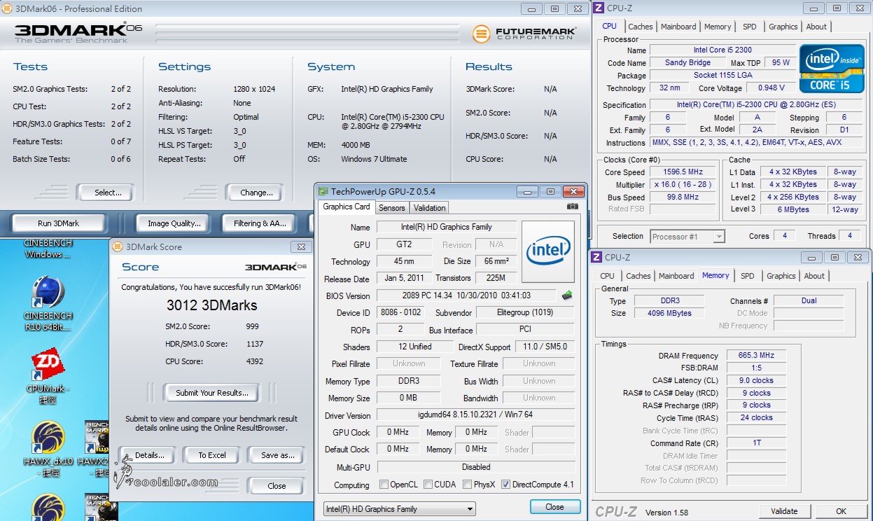Switch to the Validation tab in GPU-Z

[429, 208]
